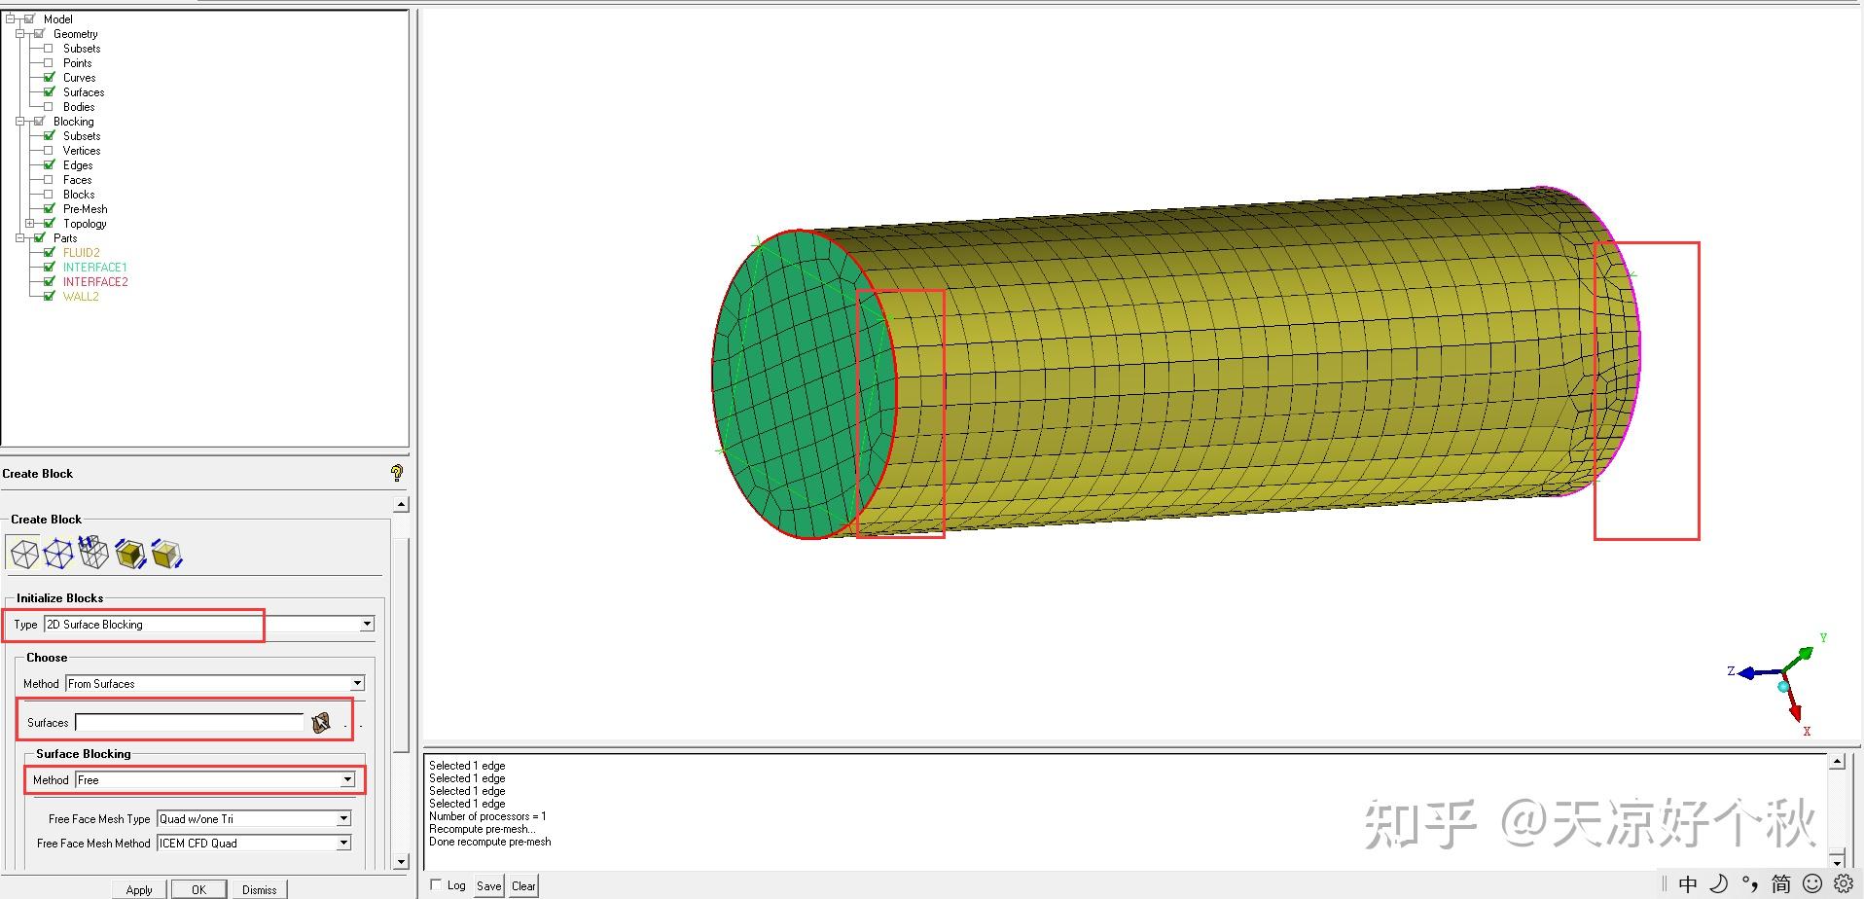Image resolution: width=1864 pixels, height=899 pixels.
Task: Open the Type 2D Surface Blocking dropdown
Action: point(367,625)
